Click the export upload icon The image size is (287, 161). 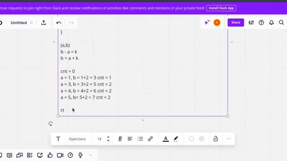43,23
